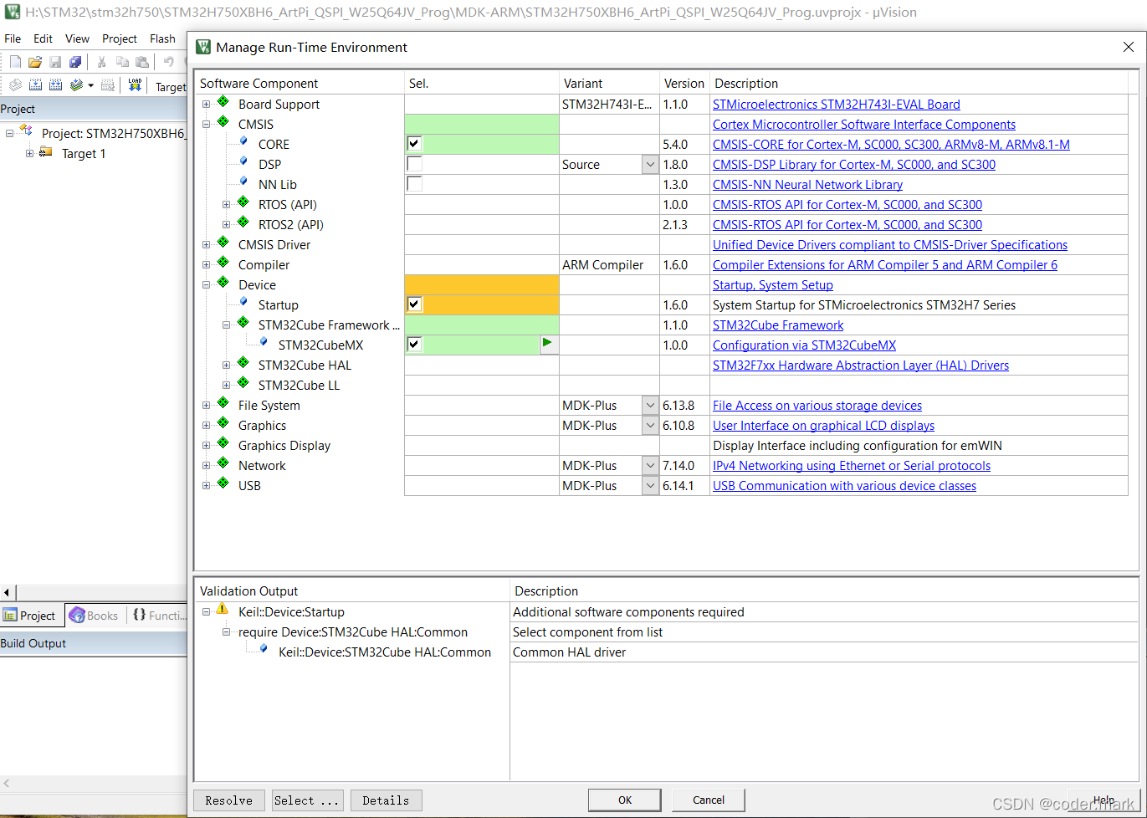
Task: Click the Rebuild all target files icon
Action: [x=55, y=85]
